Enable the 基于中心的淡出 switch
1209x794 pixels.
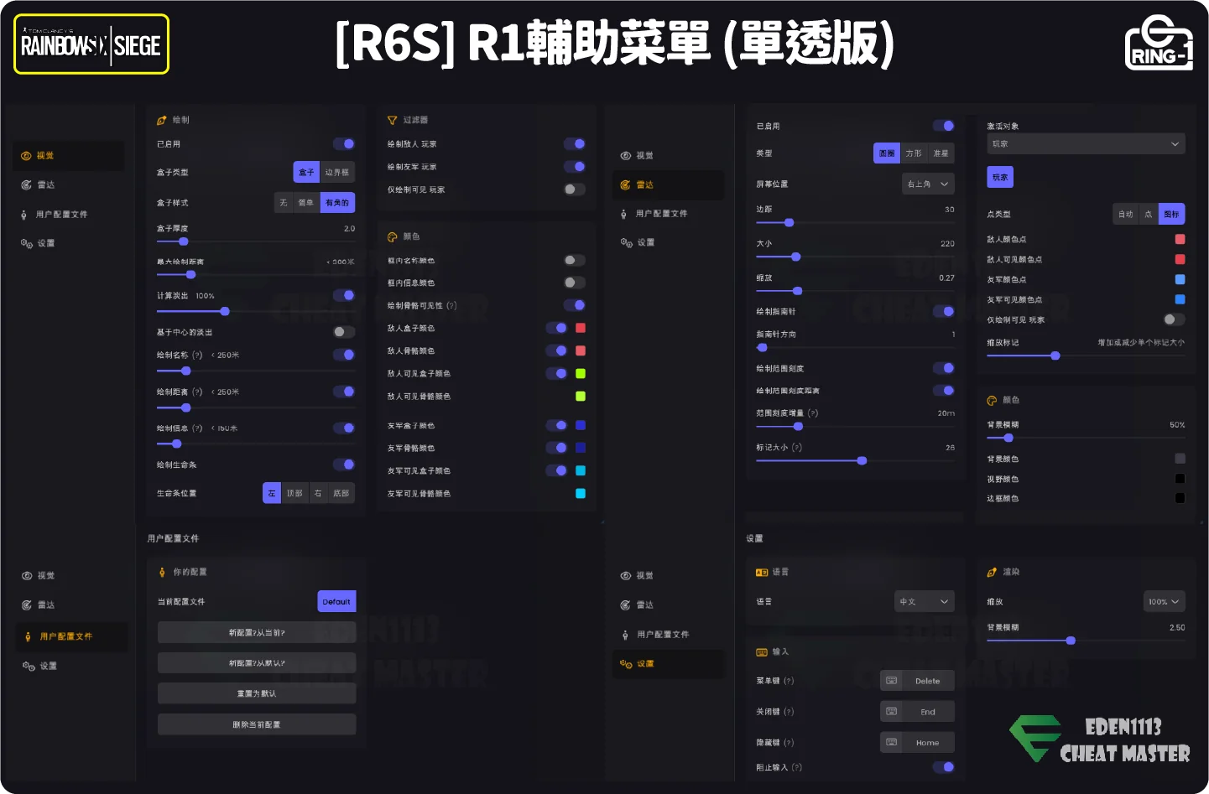(344, 332)
